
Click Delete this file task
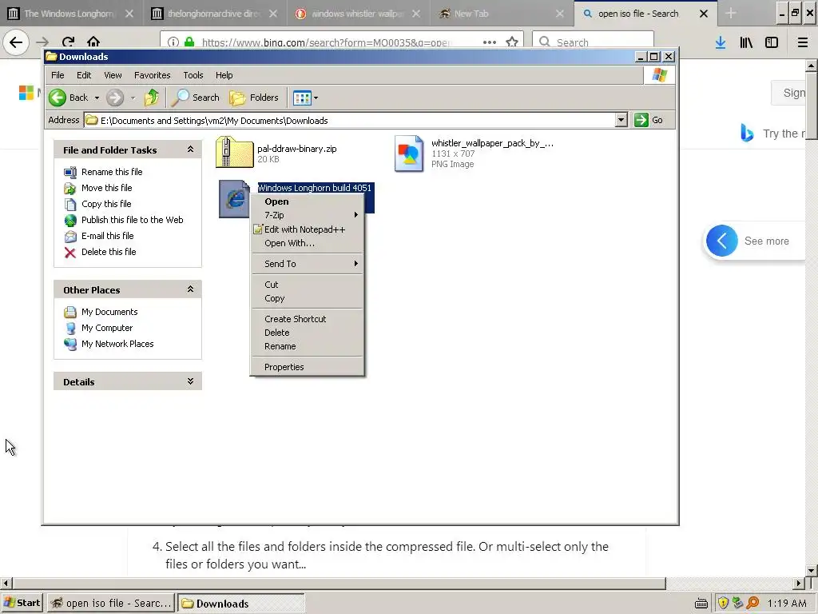(108, 252)
